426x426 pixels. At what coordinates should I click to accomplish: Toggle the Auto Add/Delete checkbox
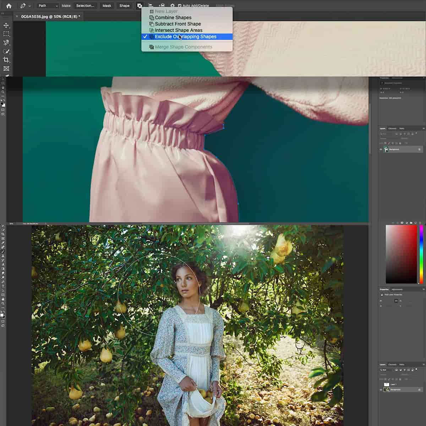click(180, 6)
